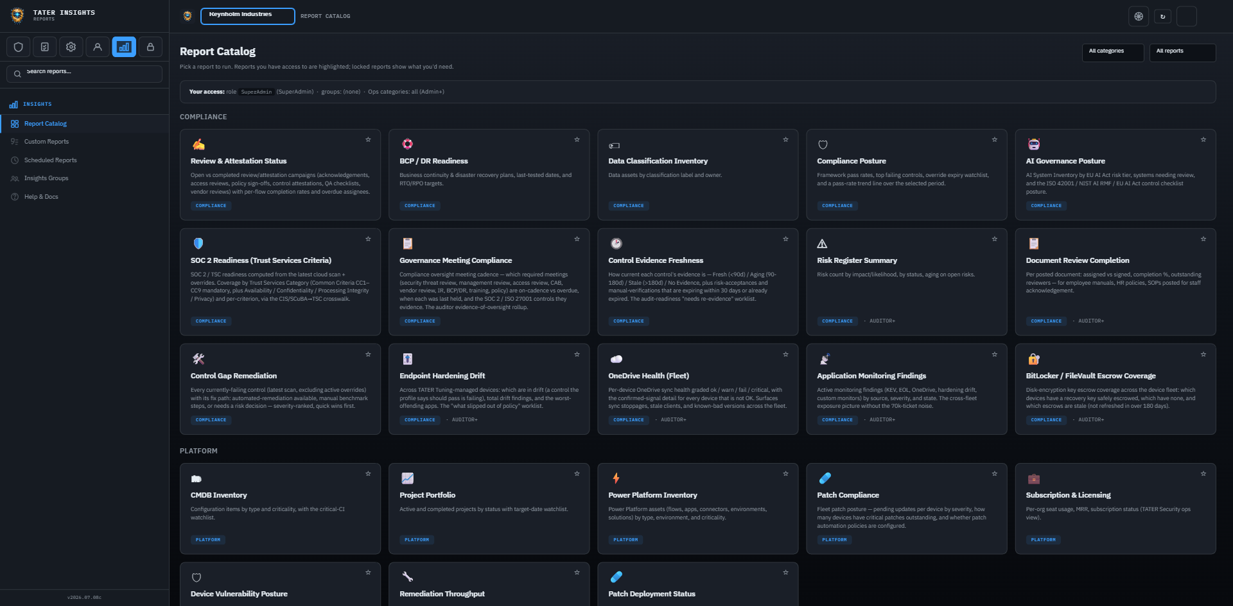
Task: Open the Patch Deployment Status report
Action: click(652, 594)
